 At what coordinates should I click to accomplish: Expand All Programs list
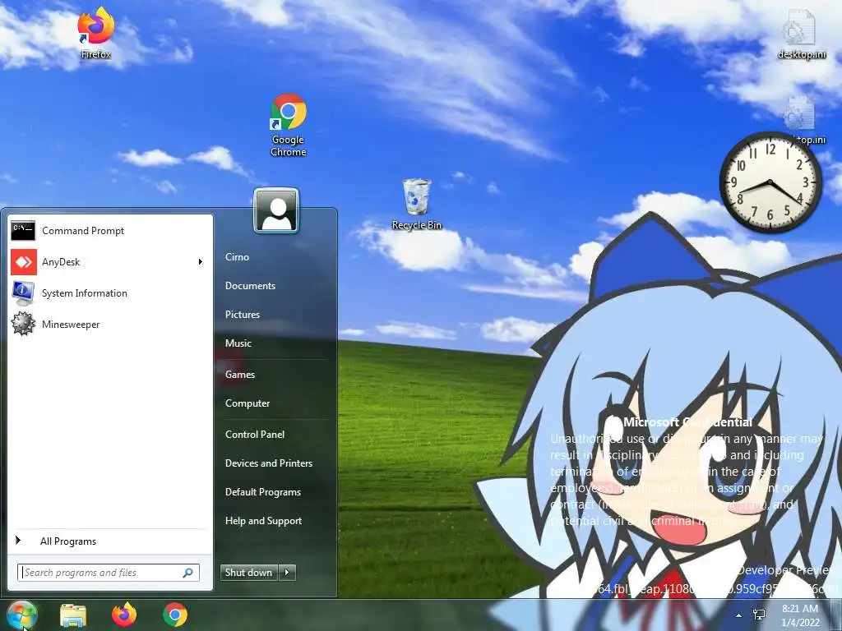point(110,541)
